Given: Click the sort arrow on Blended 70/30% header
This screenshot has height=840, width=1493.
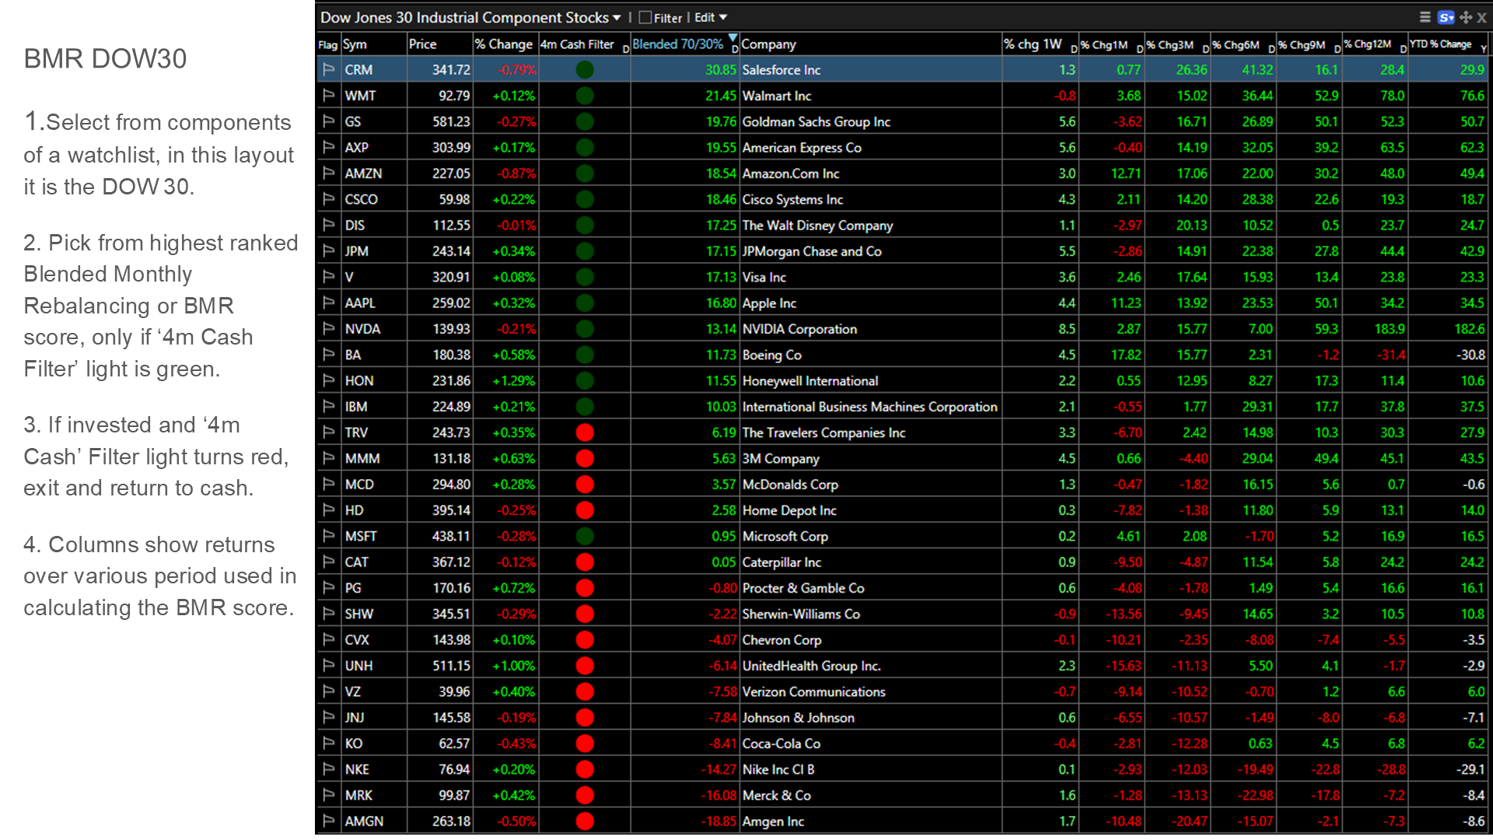Looking at the screenshot, I should pos(732,37).
